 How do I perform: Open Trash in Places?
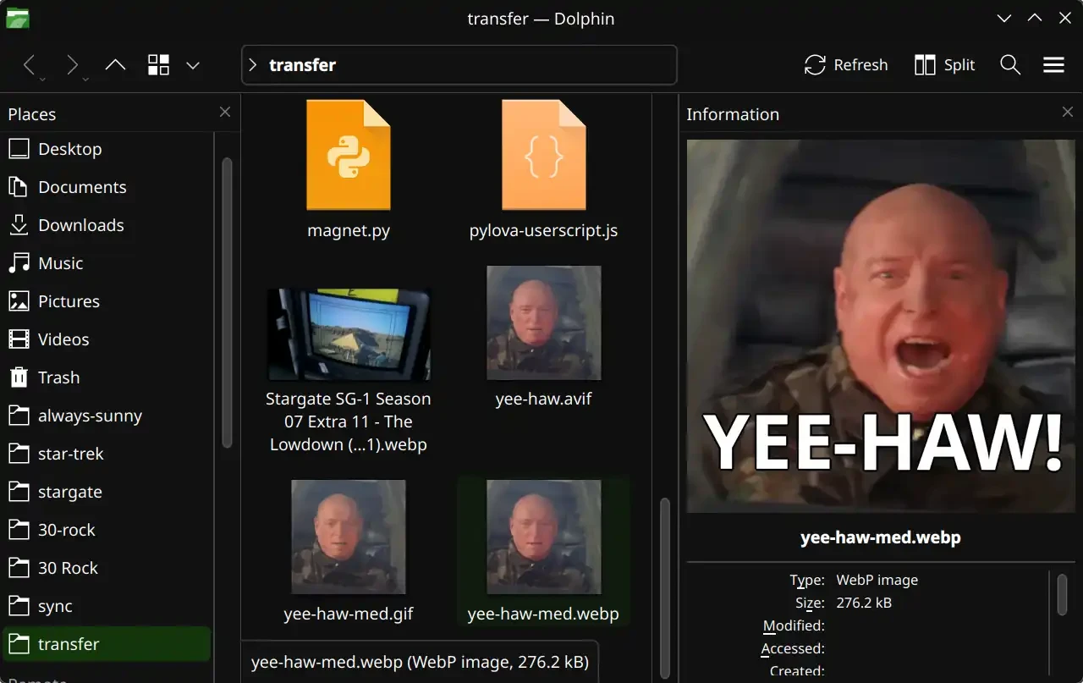click(x=107, y=377)
